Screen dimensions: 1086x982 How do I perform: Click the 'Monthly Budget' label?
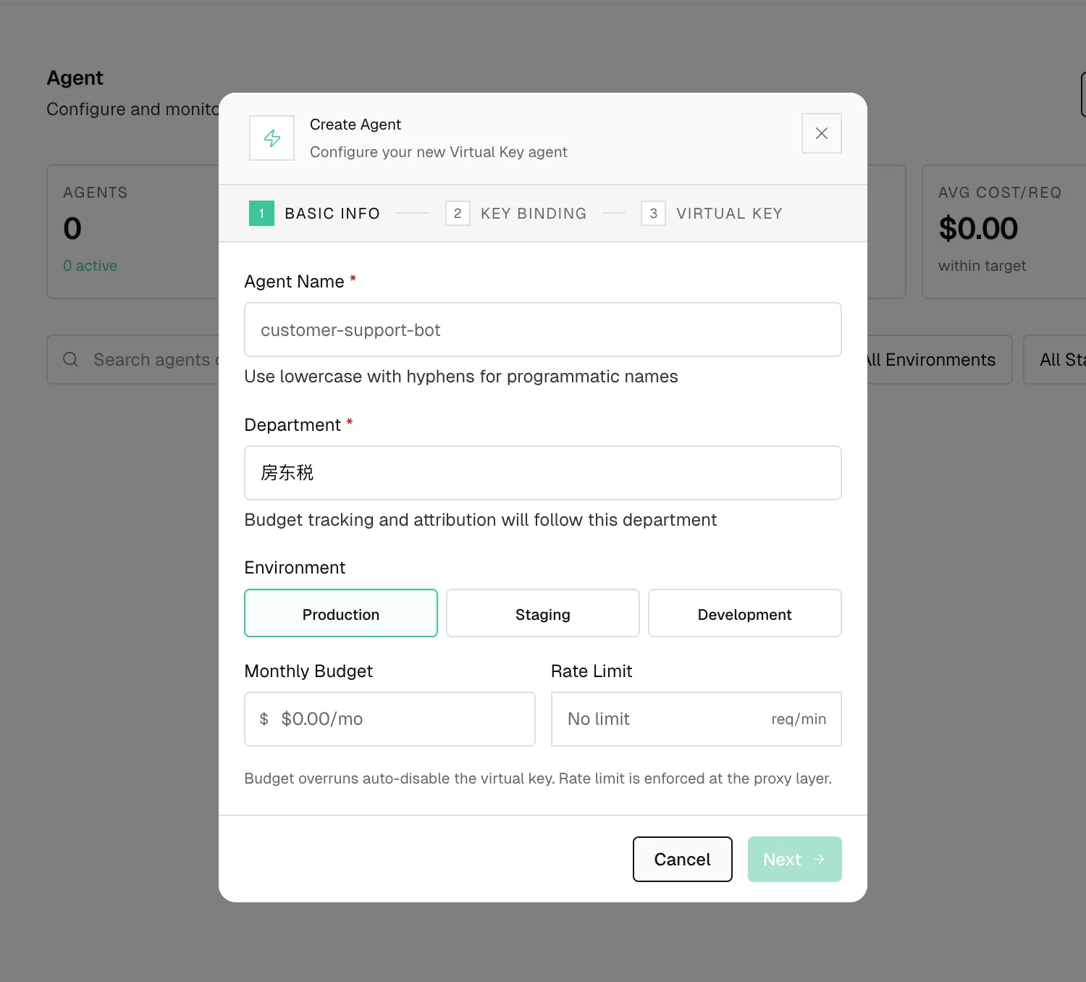pos(308,671)
